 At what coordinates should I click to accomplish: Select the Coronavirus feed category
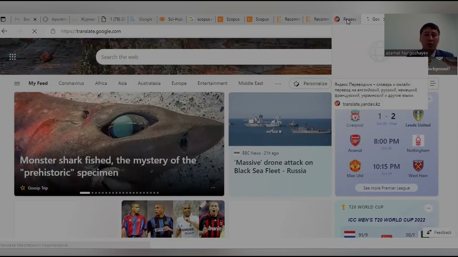(x=71, y=84)
